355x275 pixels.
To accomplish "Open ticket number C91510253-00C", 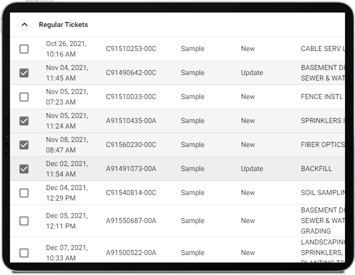I will 131,48.
